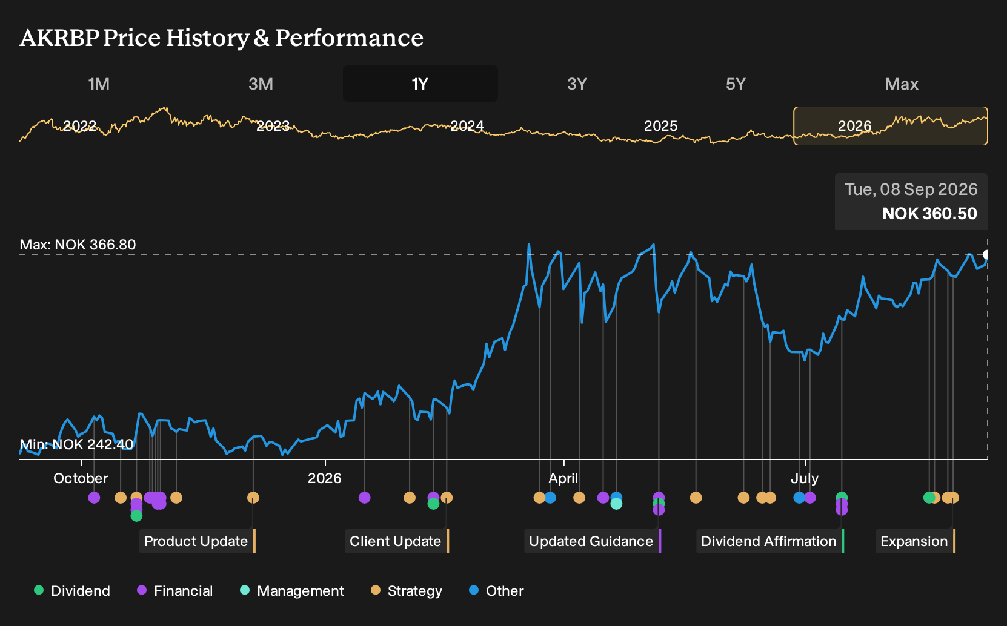This screenshot has height=626, width=1007.
Task: Click the orange marker directly above Product Update
Action: [x=253, y=498]
